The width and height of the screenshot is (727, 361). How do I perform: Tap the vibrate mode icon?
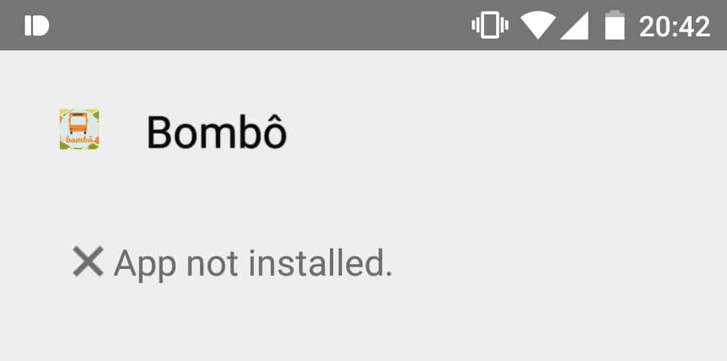(490, 26)
